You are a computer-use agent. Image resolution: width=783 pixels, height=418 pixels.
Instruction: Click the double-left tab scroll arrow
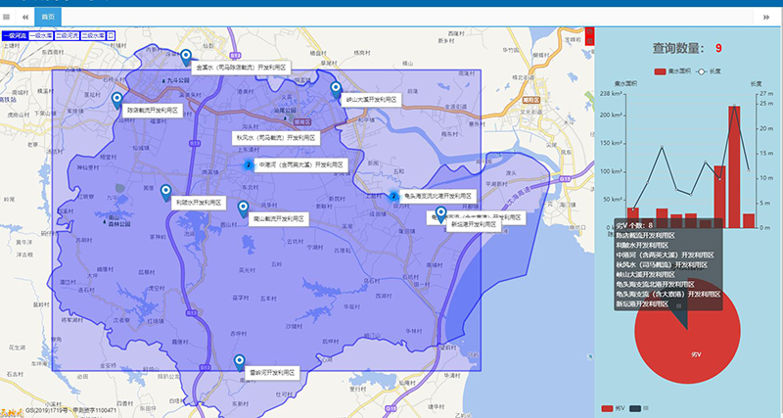click(24, 18)
